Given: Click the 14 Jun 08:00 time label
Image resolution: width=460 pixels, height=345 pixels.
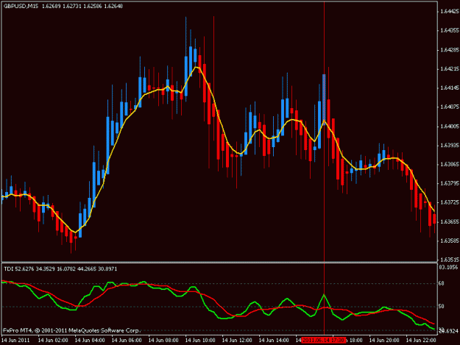Looking at the screenshot, I should click(163, 341).
